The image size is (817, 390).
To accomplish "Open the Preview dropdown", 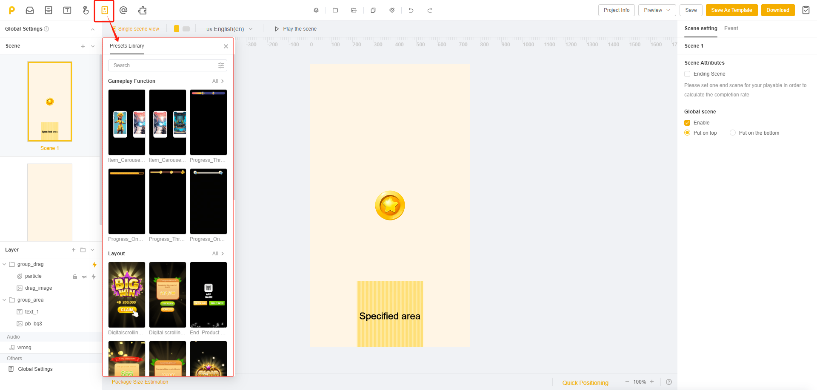I will tap(657, 10).
